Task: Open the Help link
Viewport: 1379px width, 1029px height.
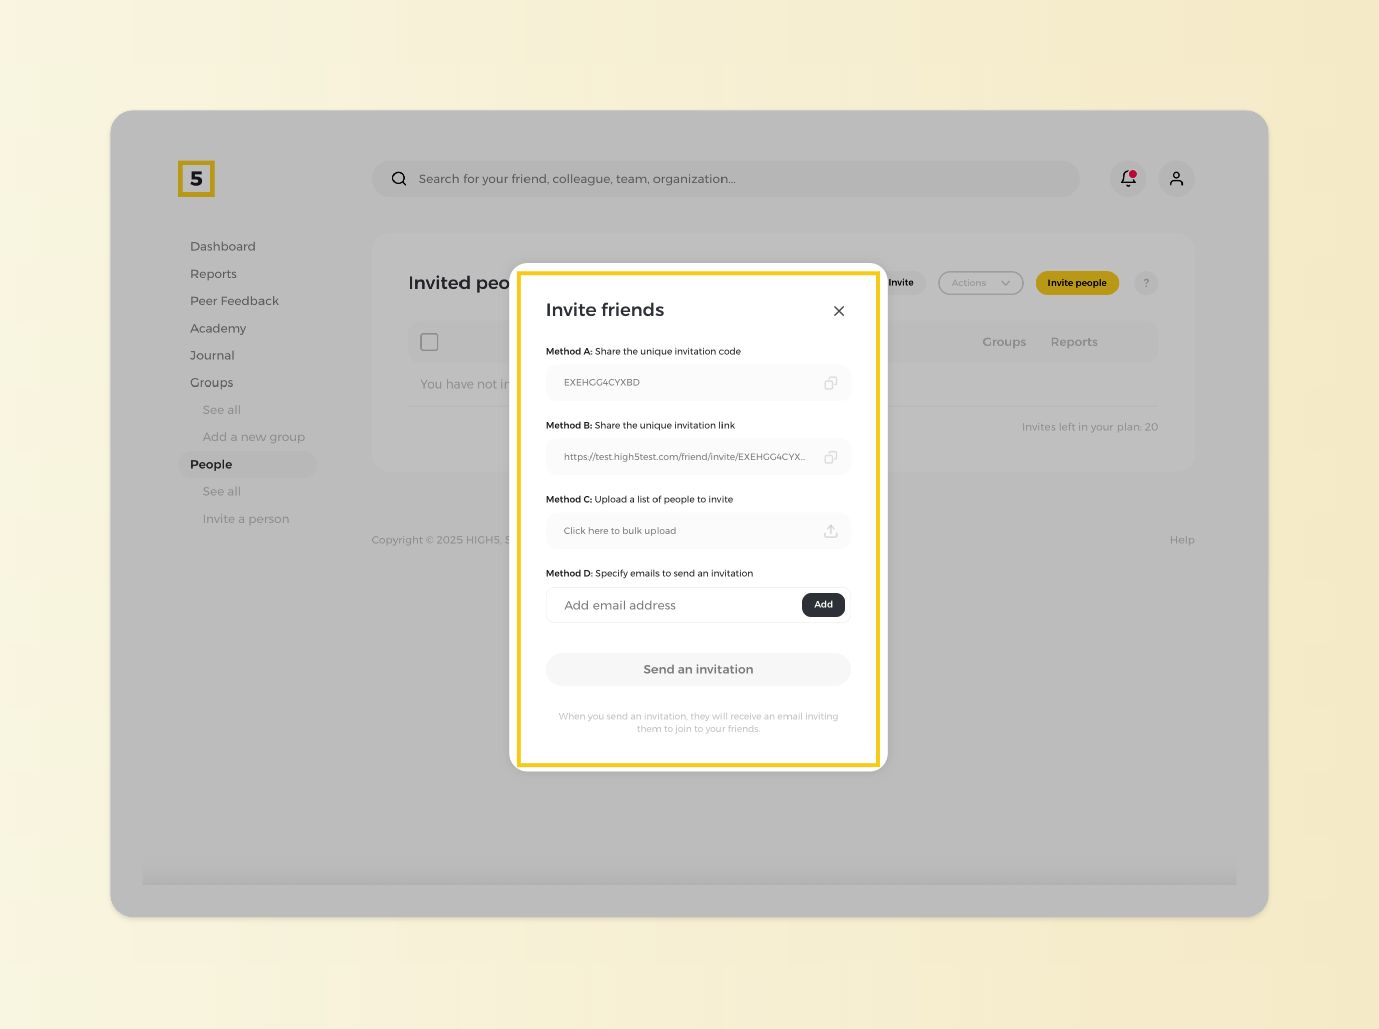Action: click(x=1181, y=539)
